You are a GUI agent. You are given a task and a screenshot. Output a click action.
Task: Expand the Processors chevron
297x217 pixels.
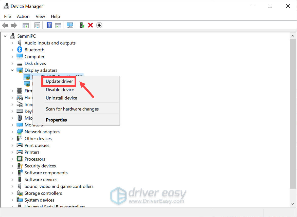tap(12, 159)
